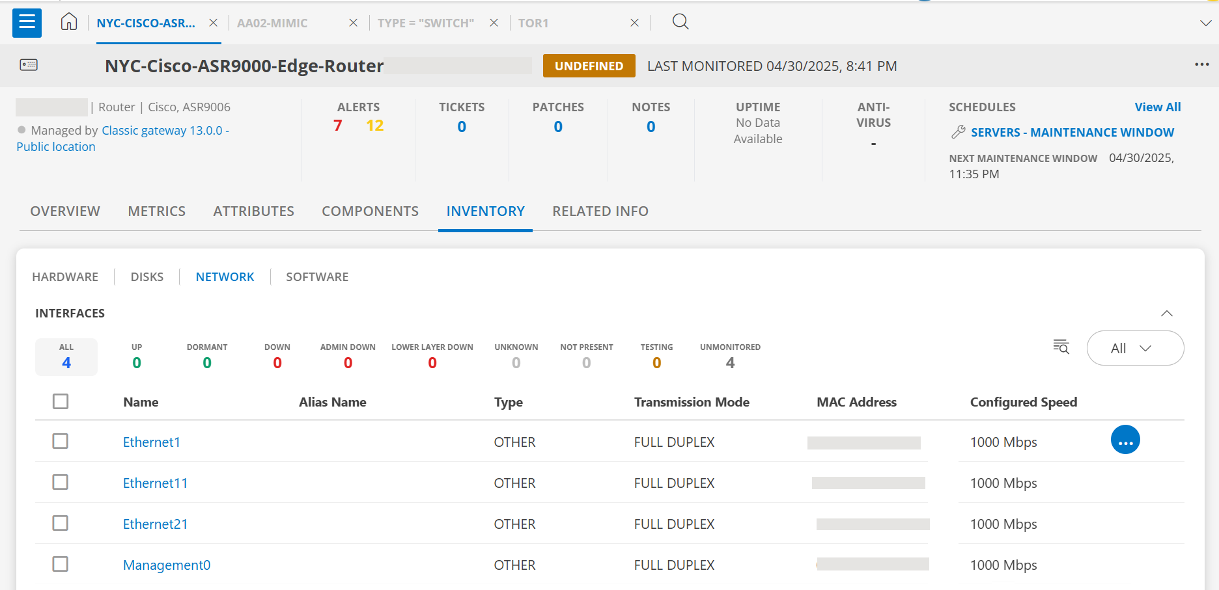Open the device header three-dots menu

point(1202,64)
